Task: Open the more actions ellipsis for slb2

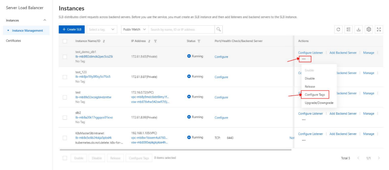Action: click(303, 120)
